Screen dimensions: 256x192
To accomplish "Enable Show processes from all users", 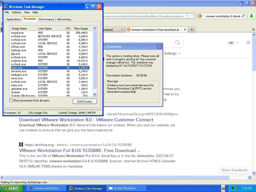I will (11, 100).
